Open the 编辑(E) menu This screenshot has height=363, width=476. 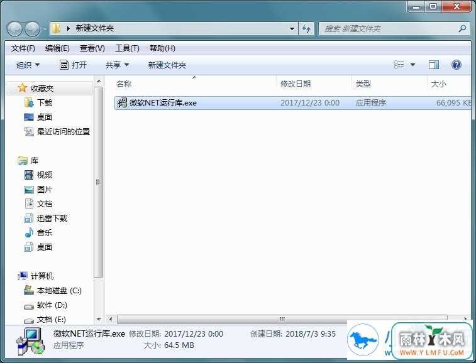coord(57,48)
